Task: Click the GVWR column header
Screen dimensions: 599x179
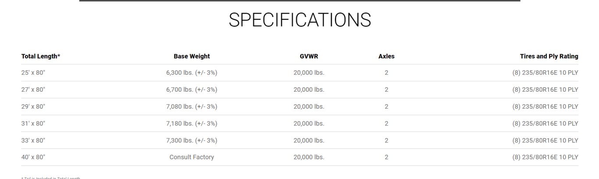Action: (x=309, y=56)
